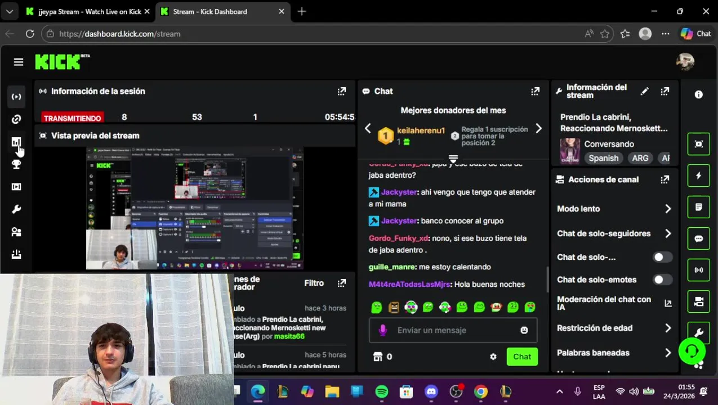Open keilaherenu1 donor profile
Screen dimensions: 718x405
tap(421, 130)
